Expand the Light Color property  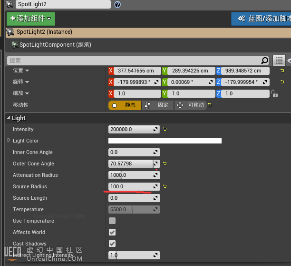(9, 141)
